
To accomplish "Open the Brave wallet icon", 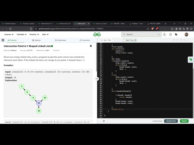I will pyautogui.click(x=180, y=29).
